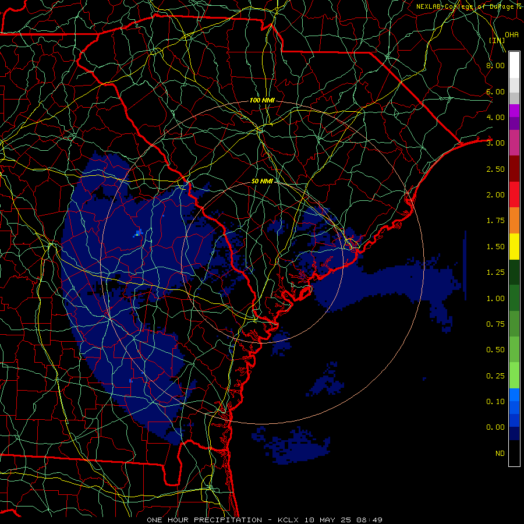The height and width of the screenshot is (524, 524).
Task: Click the yellow legend color swatch
Action: coord(514,246)
